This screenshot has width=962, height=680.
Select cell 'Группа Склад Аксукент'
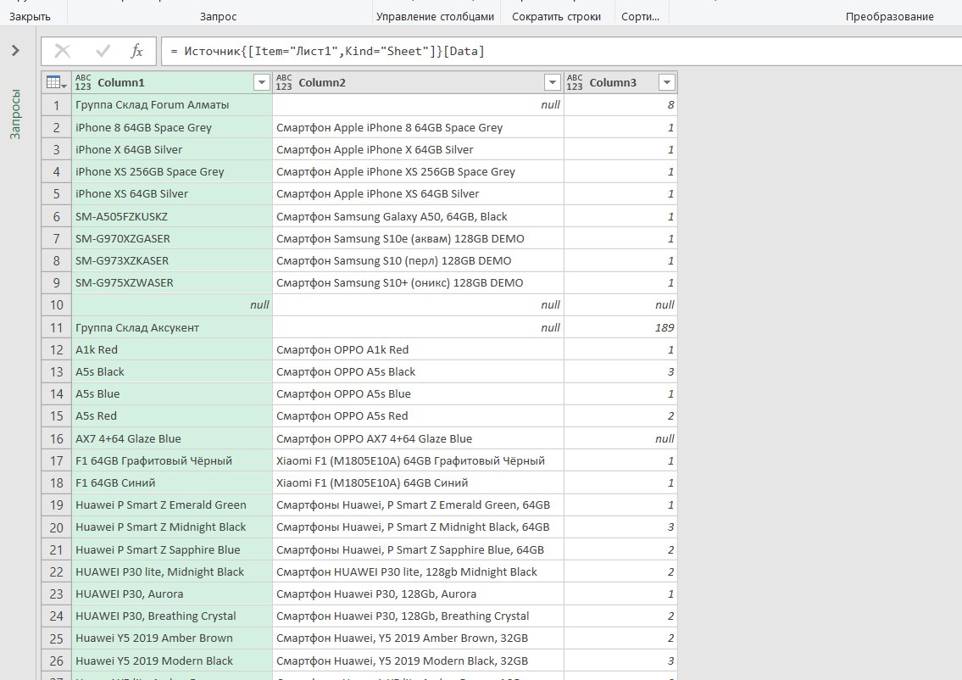pyautogui.click(x=172, y=328)
